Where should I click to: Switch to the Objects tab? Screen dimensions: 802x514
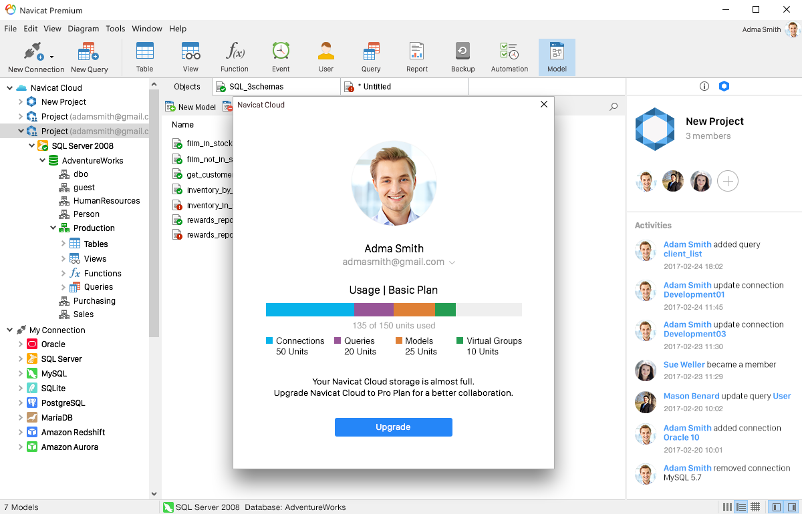click(x=187, y=87)
